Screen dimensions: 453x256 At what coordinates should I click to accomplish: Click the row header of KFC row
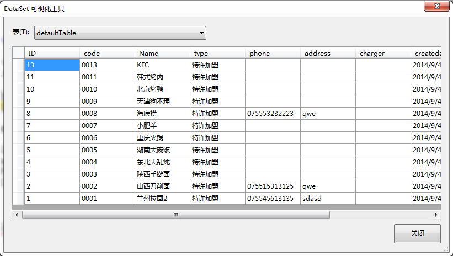pyautogui.click(x=19, y=65)
